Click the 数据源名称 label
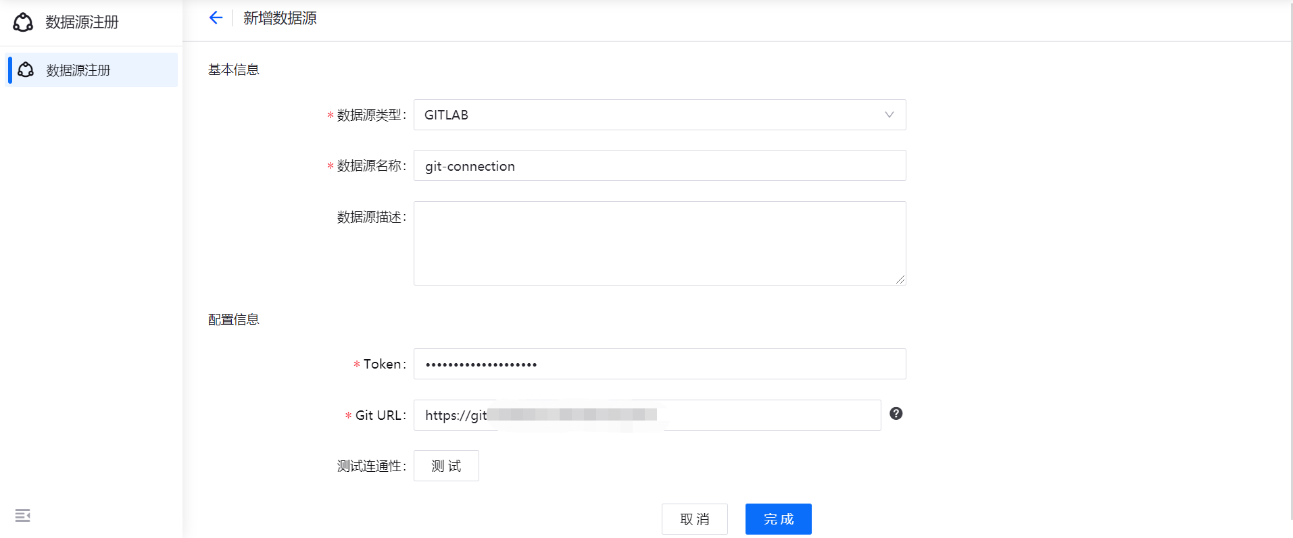This screenshot has height=538, width=1293. point(371,166)
